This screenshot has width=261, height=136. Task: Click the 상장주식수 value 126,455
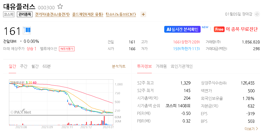[248, 83]
